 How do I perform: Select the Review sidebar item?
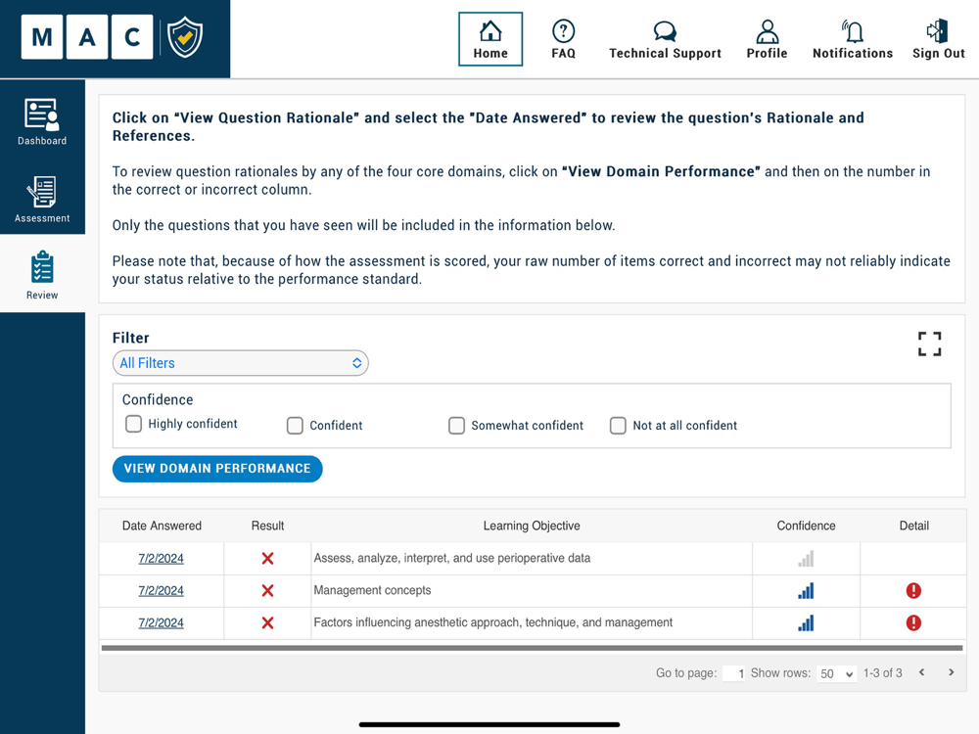pos(42,275)
